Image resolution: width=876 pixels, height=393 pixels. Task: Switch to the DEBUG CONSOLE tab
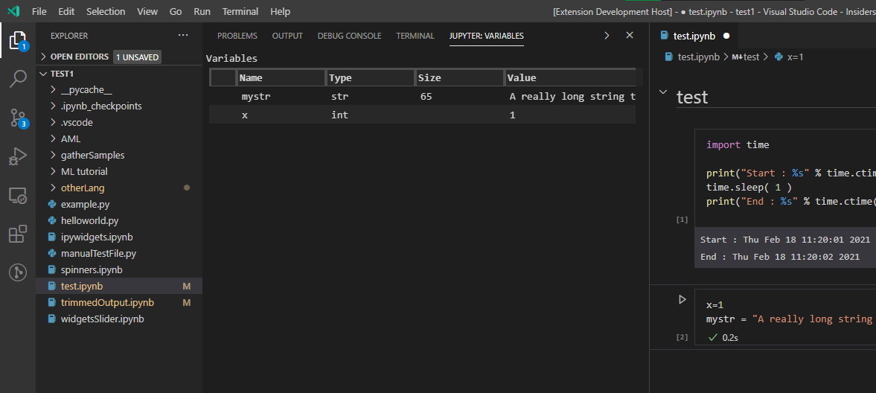(x=349, y=36)
